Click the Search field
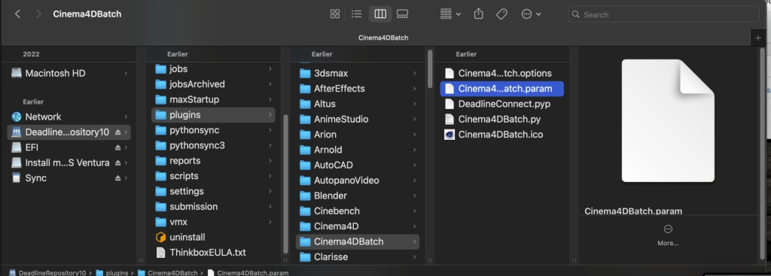771x276 pixels. [x=663, y=14]
